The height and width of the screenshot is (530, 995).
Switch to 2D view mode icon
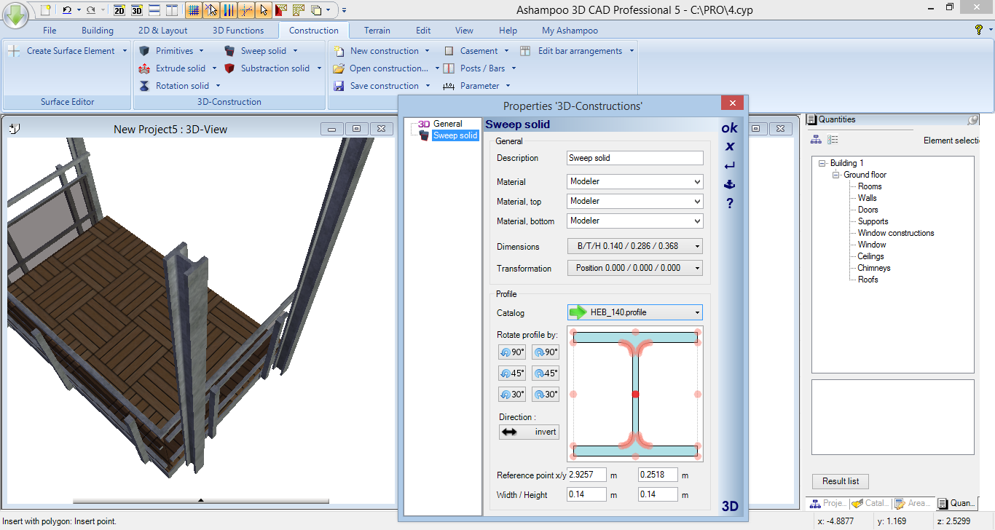pos(119,10)
